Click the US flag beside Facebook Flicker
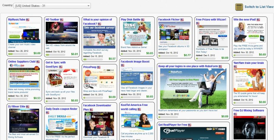274x140 pixels. [x=182, y=20]
